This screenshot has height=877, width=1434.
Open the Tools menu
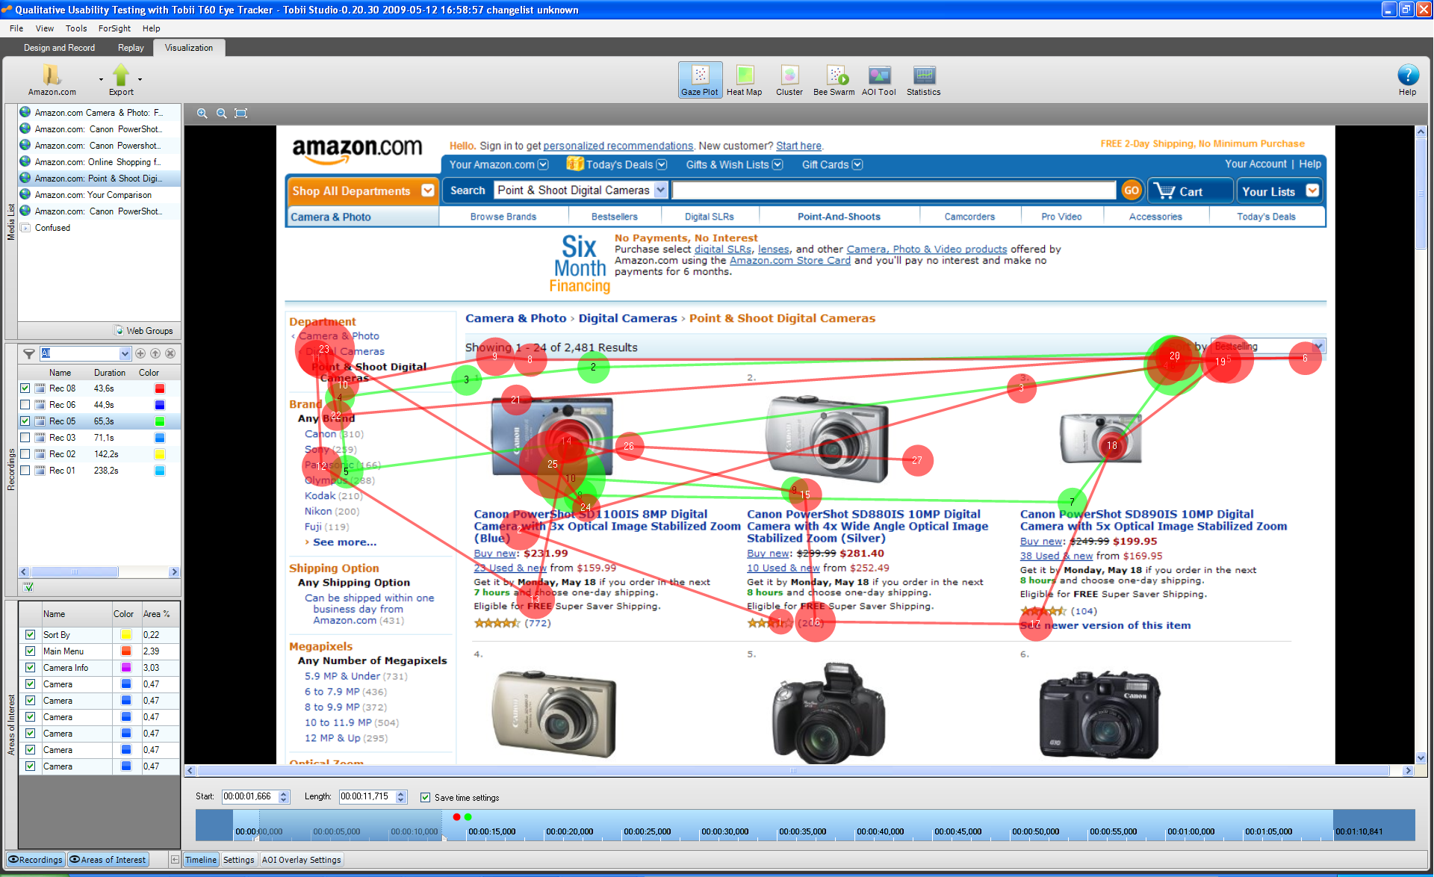(x=76, y=28)
